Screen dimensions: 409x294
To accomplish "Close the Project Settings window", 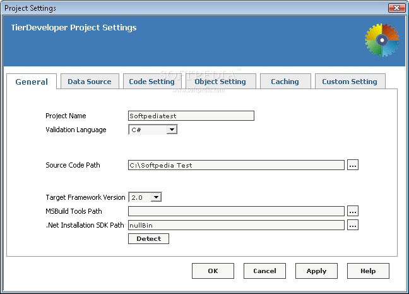I will click(x=396, y=8).
